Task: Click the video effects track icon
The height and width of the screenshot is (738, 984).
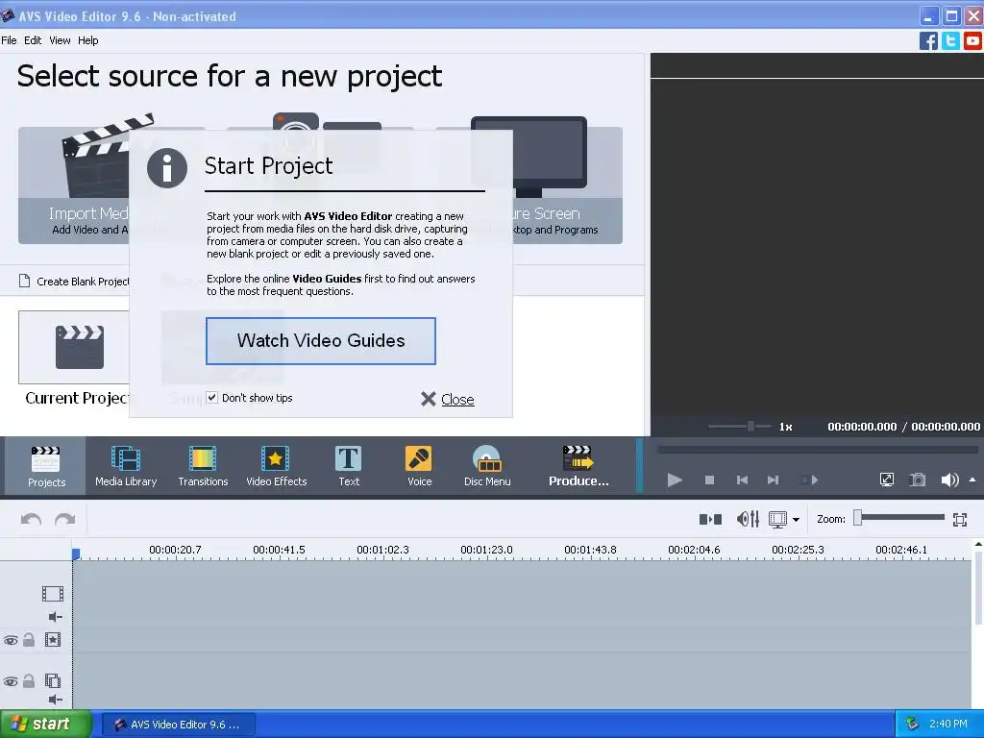Action: (x=53, y=639)
